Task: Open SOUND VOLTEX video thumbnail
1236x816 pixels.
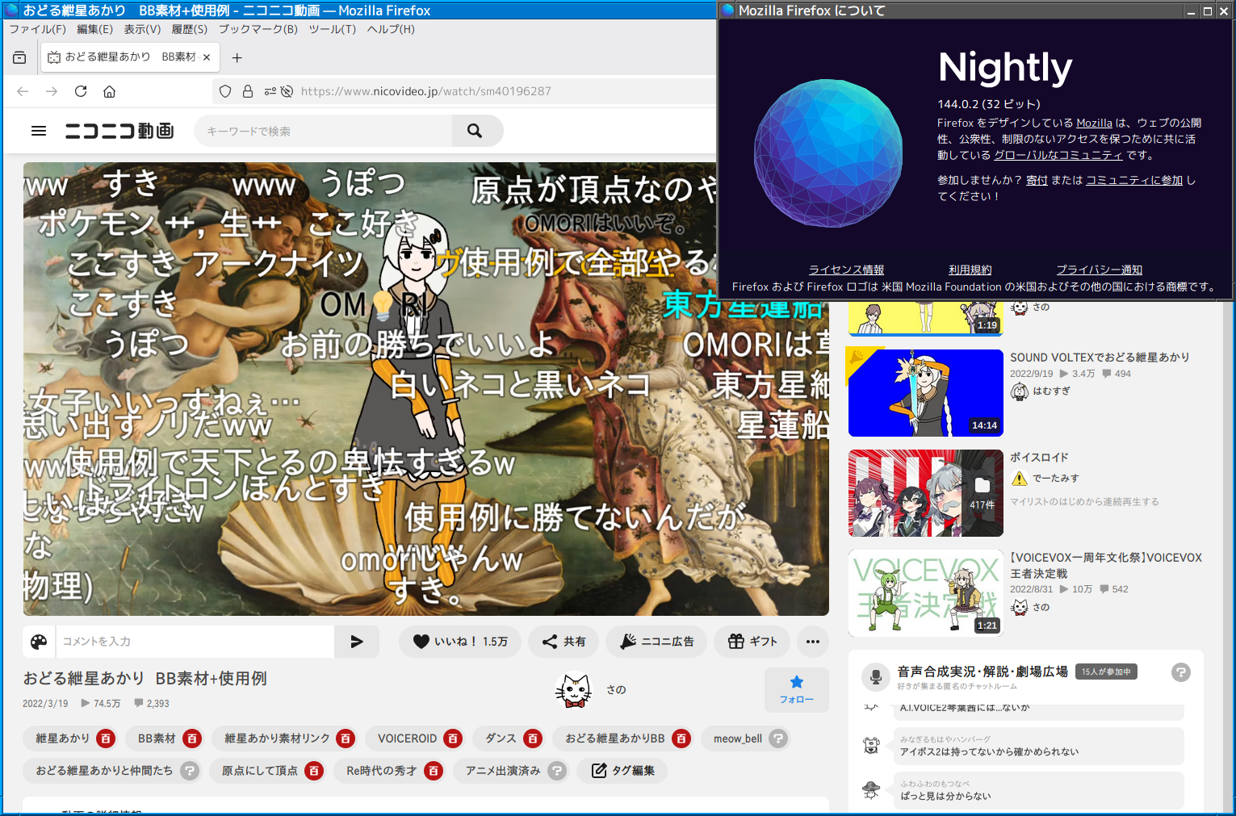Action: coord(925,393)
